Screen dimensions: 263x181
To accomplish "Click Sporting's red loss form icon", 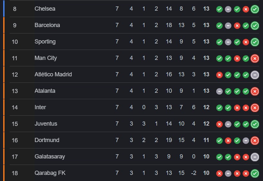I will (246, 42).
